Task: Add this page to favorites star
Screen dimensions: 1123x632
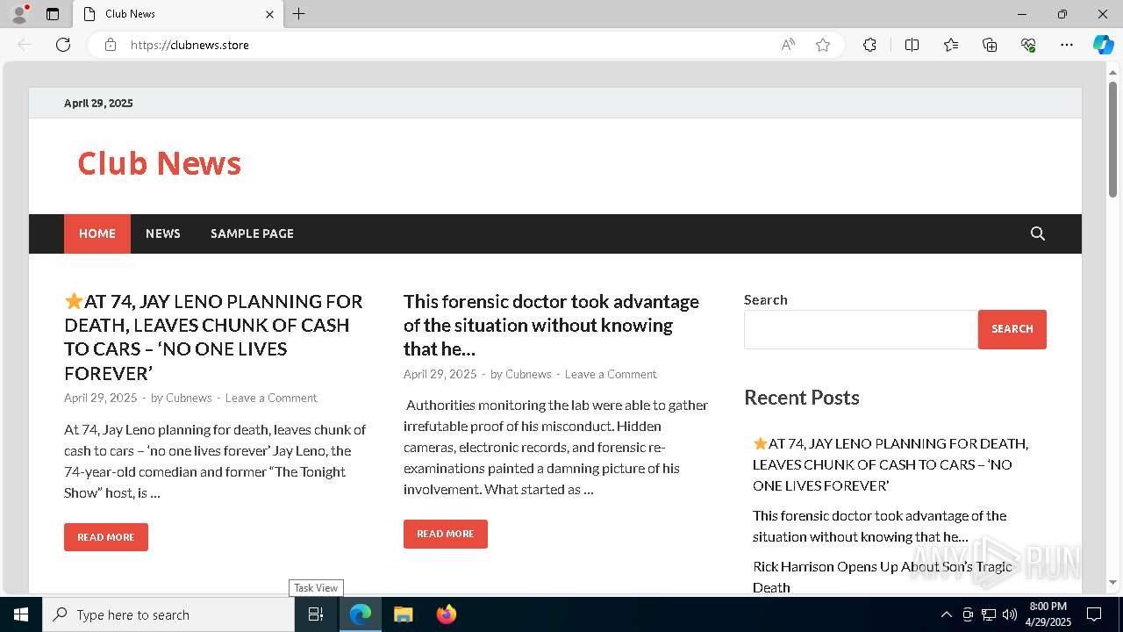Action: 823,45
